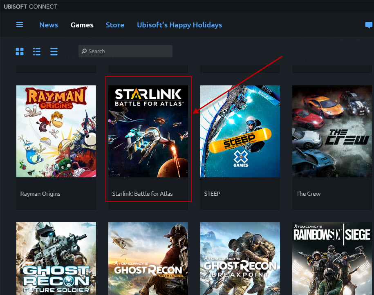The width and height of the screenshot is (374, 295).
Task: Open the hamburger menu icon
Action: (20, 25)
